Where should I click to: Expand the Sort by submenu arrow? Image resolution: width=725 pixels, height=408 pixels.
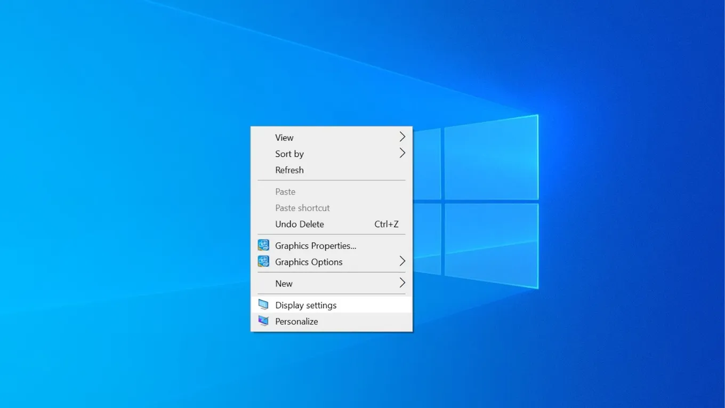pyautogui.click(x=402, y=153)
